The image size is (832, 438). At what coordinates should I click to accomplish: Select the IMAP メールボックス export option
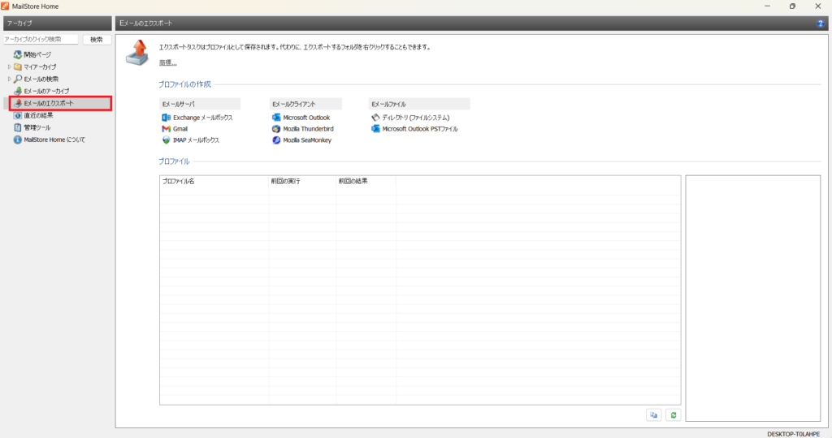[190, 140]
